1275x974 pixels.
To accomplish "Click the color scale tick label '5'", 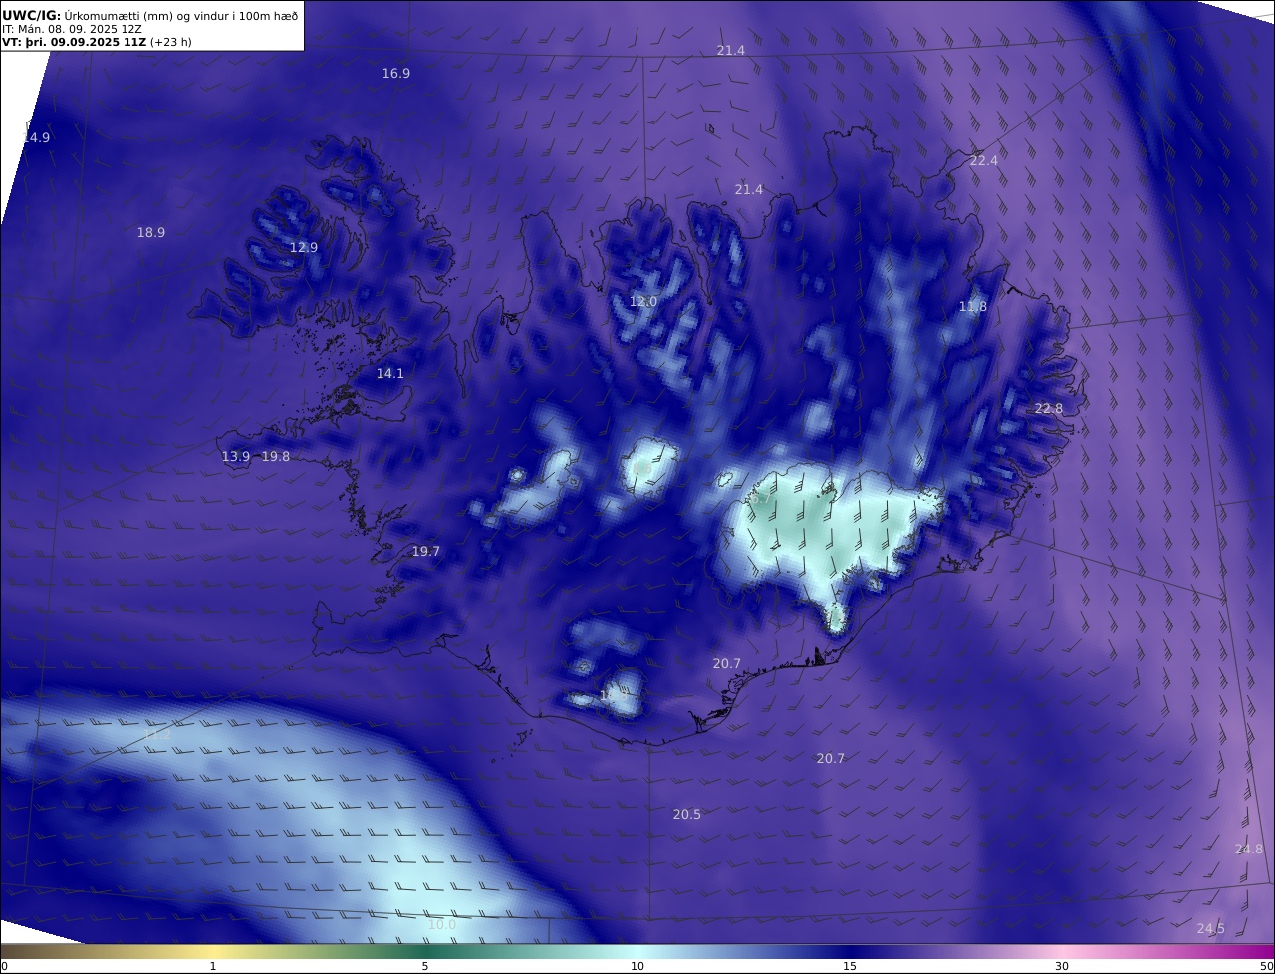I will tap(425, 966).
